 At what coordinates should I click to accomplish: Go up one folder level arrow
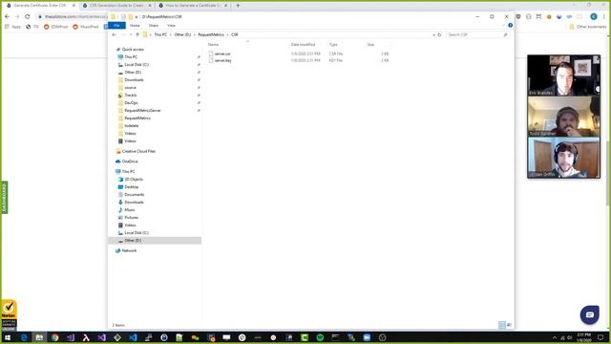pos(137,34)
